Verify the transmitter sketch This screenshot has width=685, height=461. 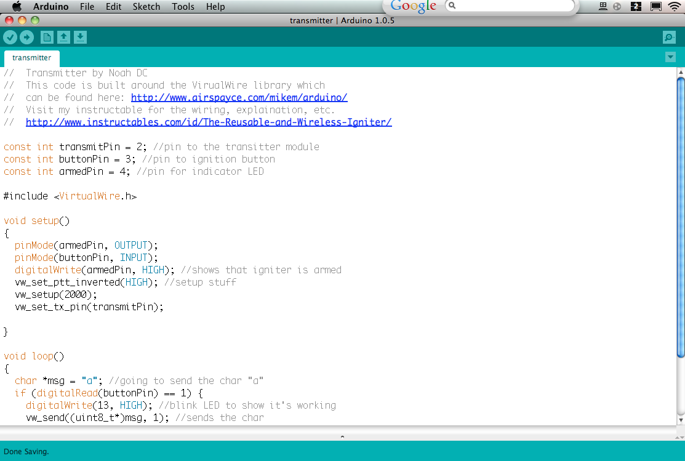click(10, 37)
